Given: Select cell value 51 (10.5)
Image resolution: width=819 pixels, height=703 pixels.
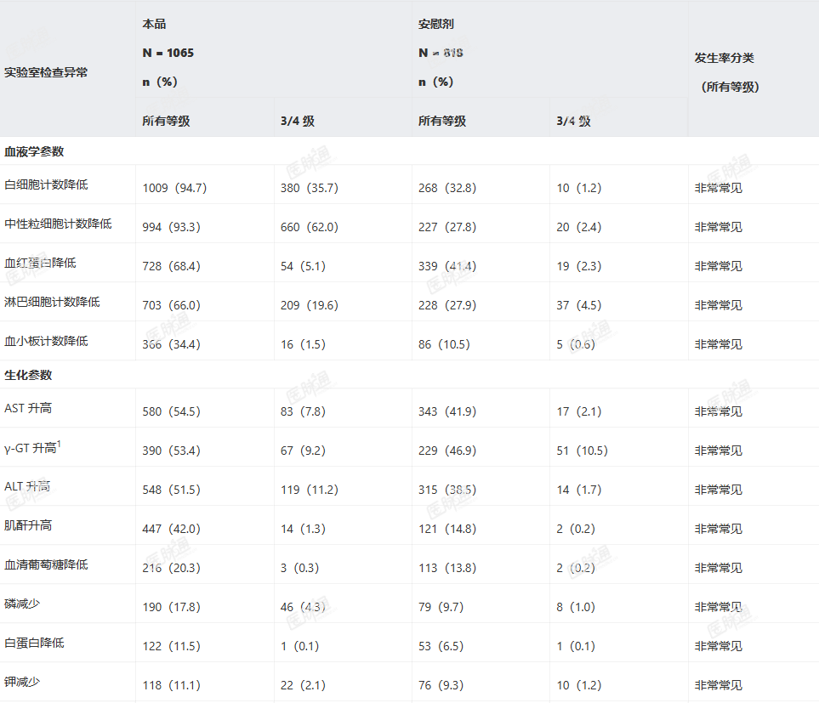Looking at the screenshot, I should coord(582,451).
